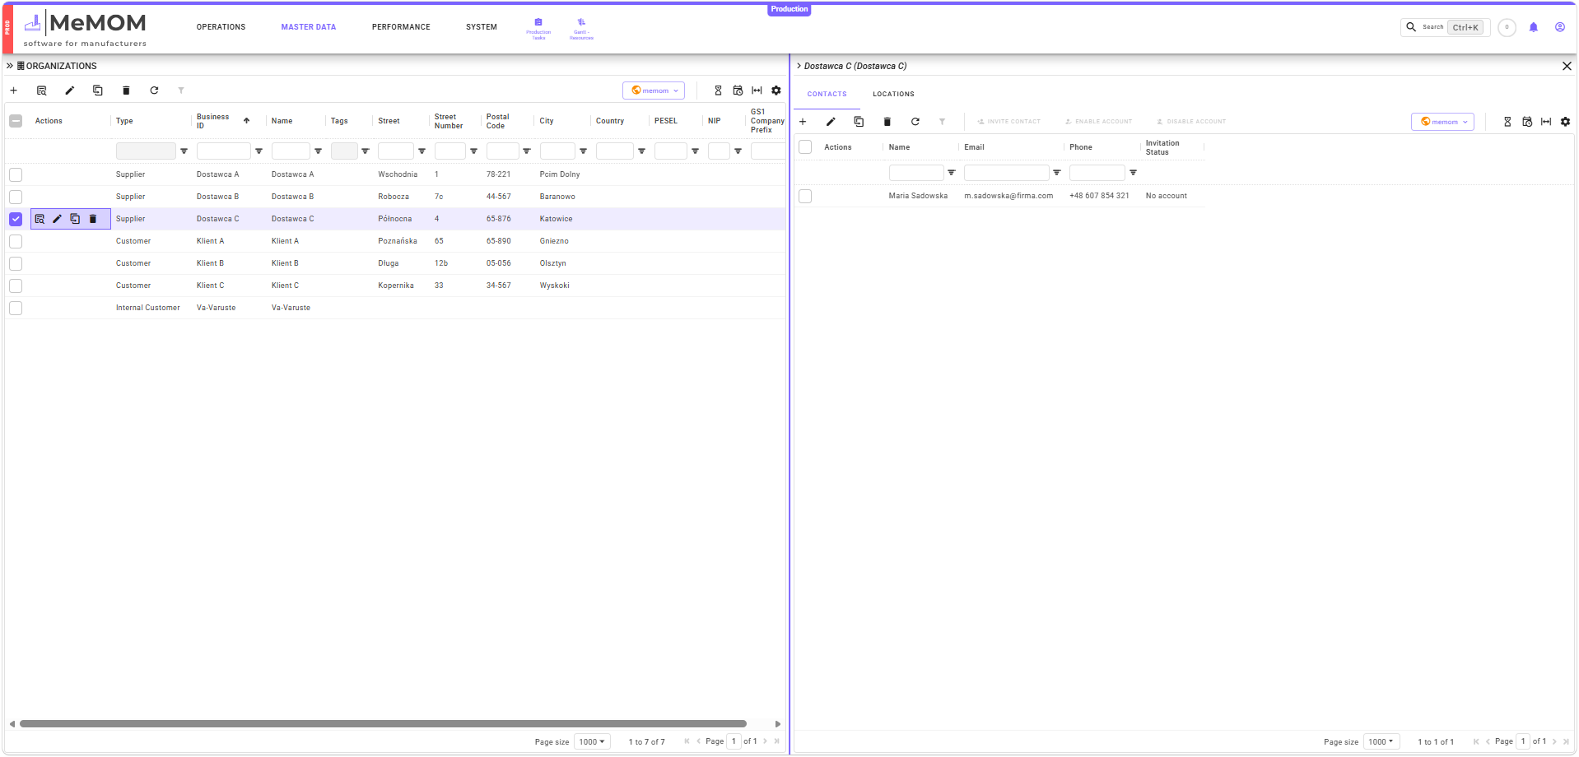Click the Organizations horizontal scrollbar
The height and width of the screenshot is (757, 1579).
click(384, 724)
